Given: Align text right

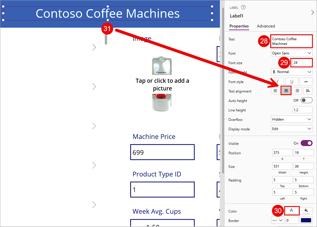Looking at the screenshot, I should coord(297,91).
